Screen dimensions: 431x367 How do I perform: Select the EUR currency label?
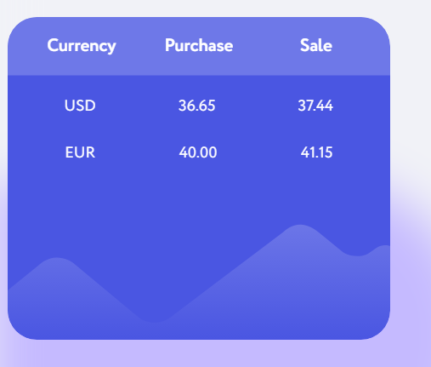click(x=80, y=152)
